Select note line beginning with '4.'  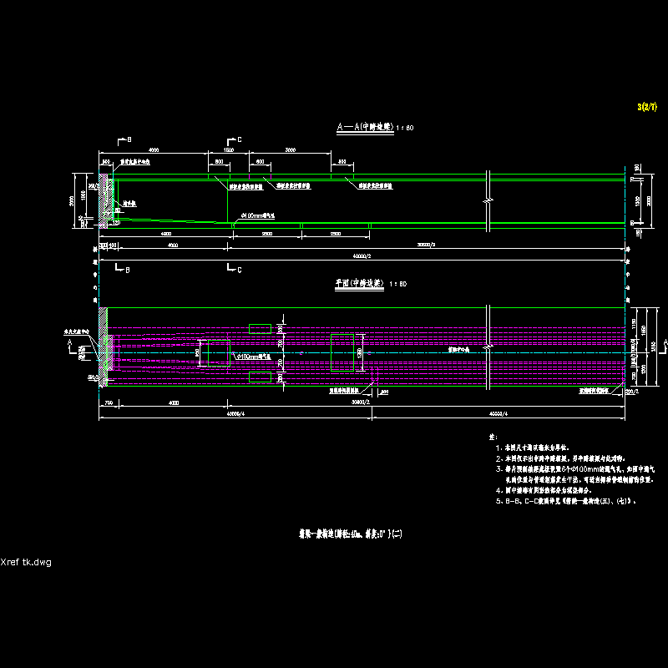[544, 490]
